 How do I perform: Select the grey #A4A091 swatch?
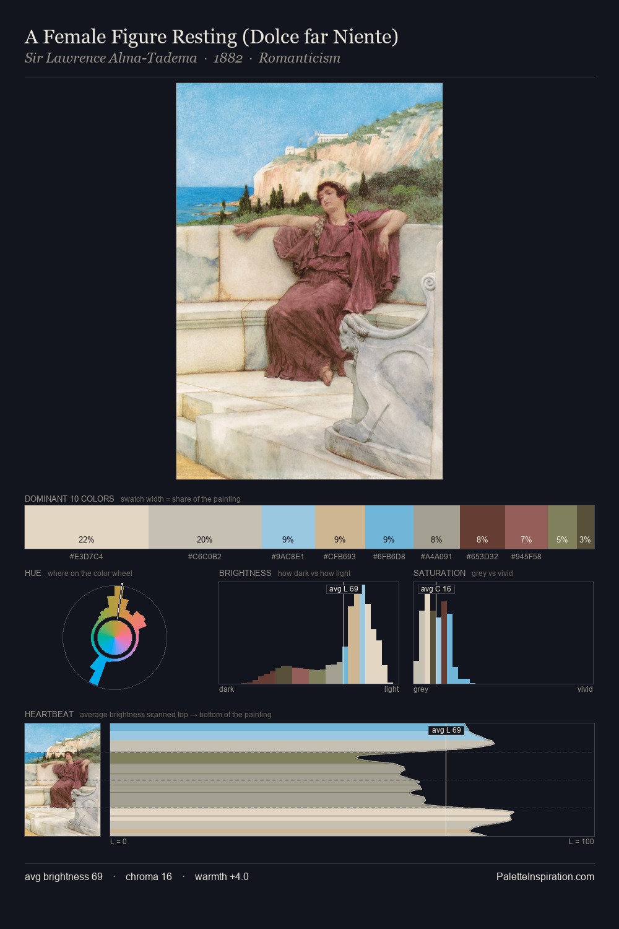point(436,527)
